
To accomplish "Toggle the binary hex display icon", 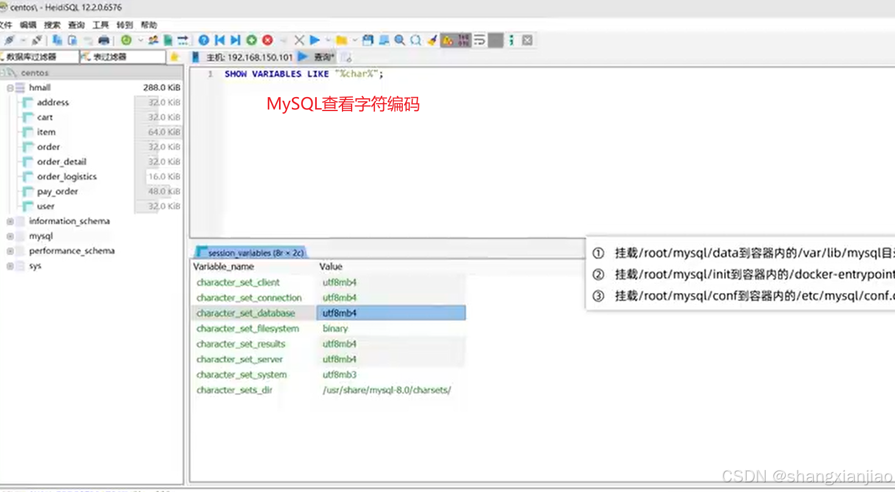I will (464, 40).
